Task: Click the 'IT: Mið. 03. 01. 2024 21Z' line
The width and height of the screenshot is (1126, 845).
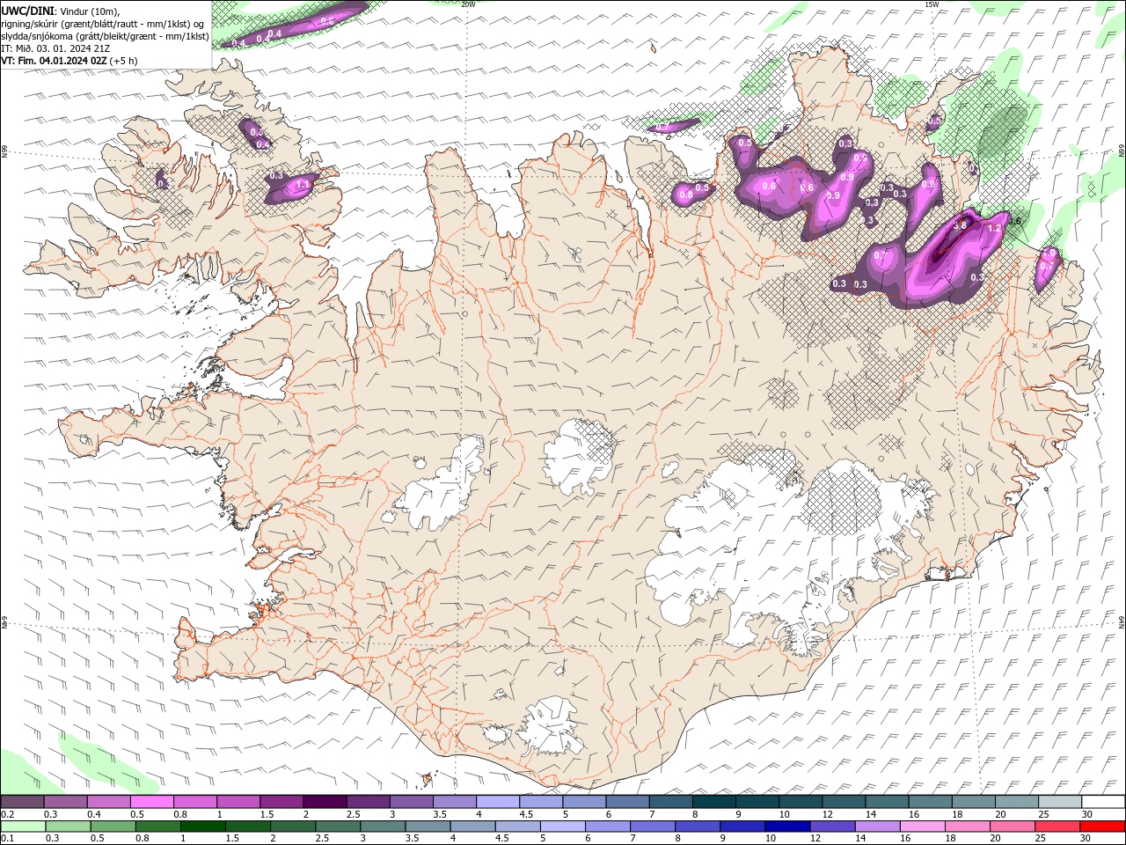Action: coord(56,48)
